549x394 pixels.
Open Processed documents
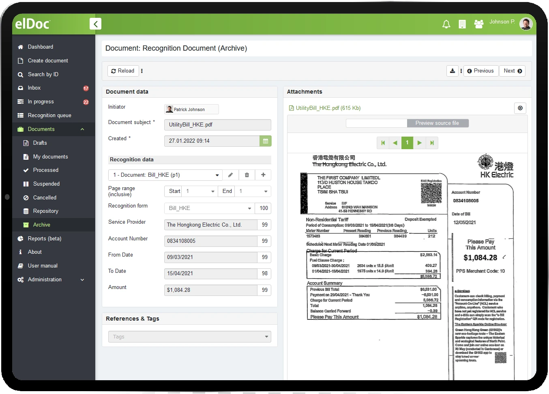coord(54,170)
